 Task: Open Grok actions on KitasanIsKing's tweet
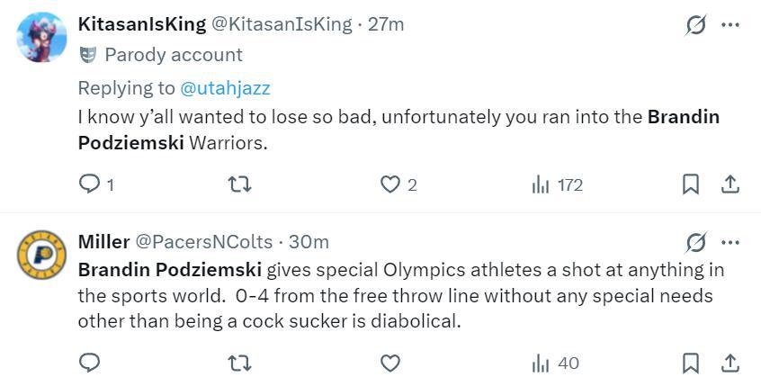point(695,25)
